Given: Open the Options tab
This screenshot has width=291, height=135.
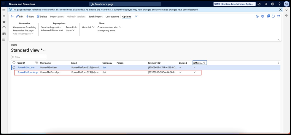Looking at the screenshot, I should click(x=127, y=17).
